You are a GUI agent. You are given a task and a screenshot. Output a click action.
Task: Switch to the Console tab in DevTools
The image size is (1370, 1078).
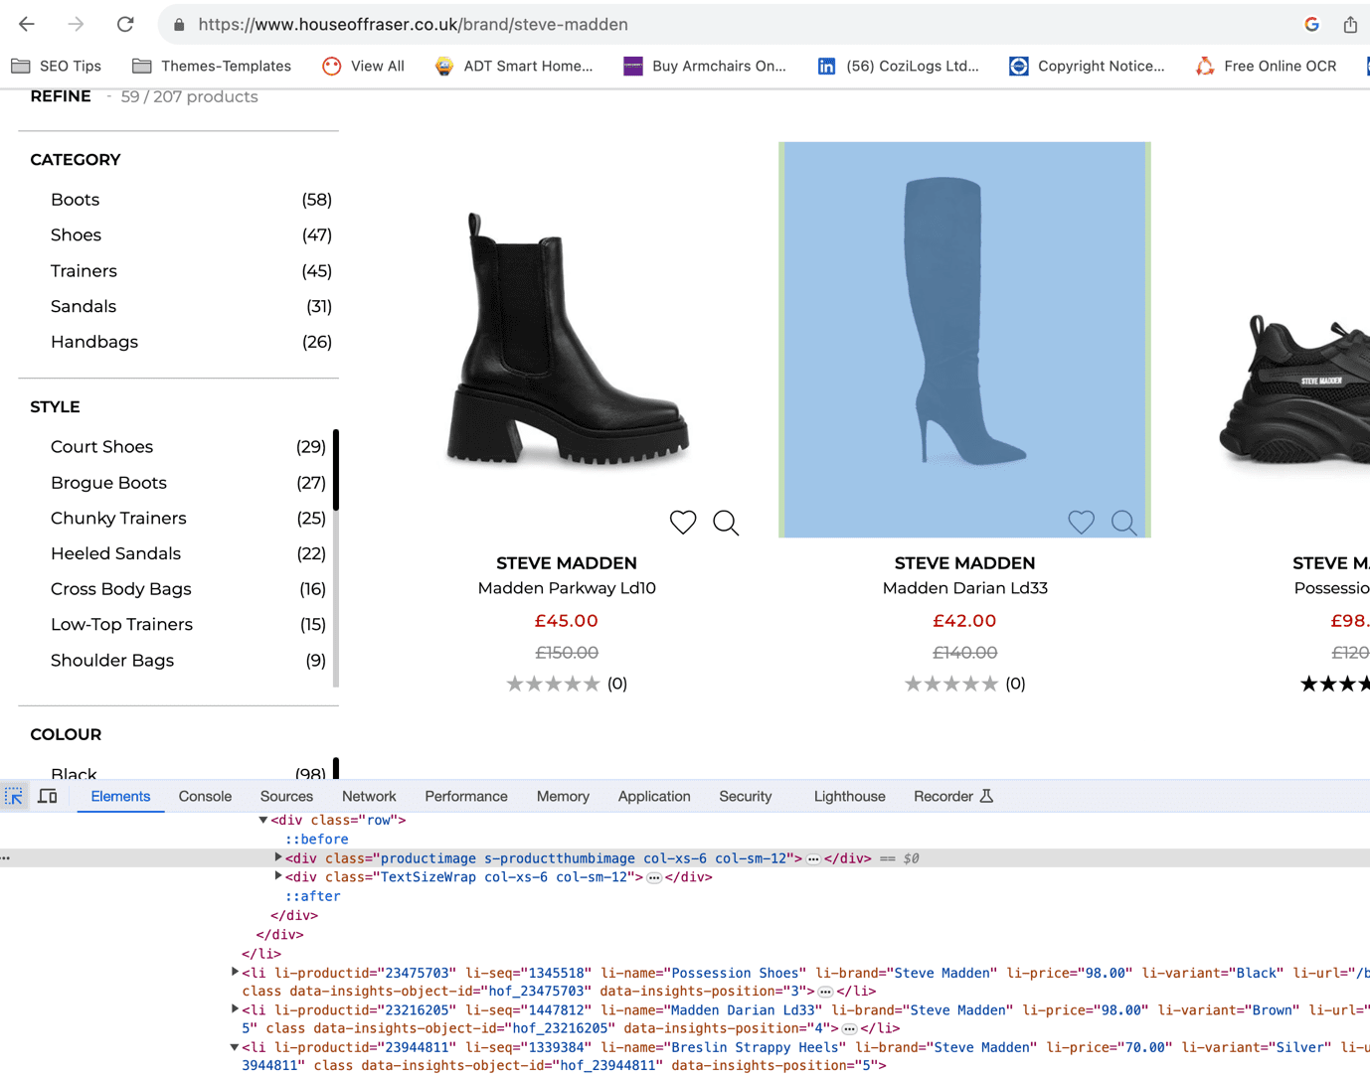coord(205,796)
